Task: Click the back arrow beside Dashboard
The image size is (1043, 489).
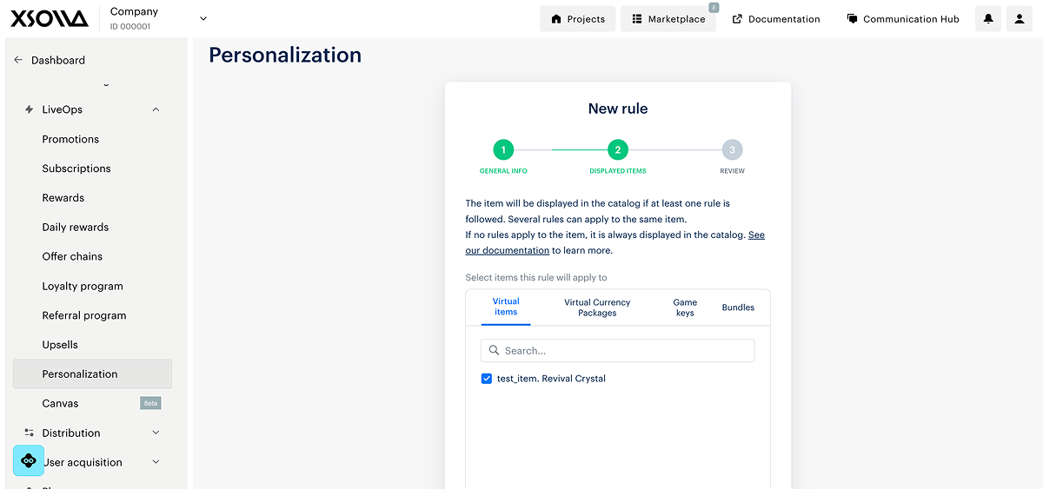Action: pos(18,60)
